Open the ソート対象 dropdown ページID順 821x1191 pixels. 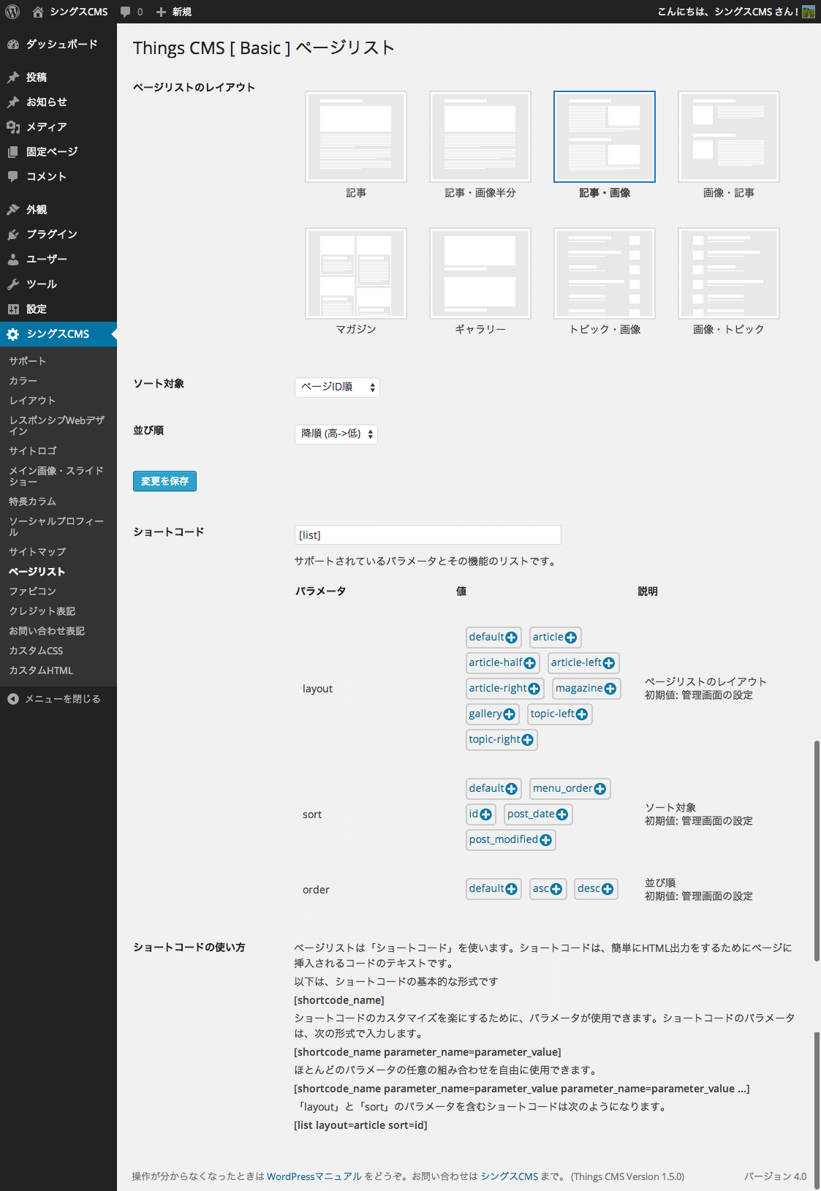pos(337,387)
